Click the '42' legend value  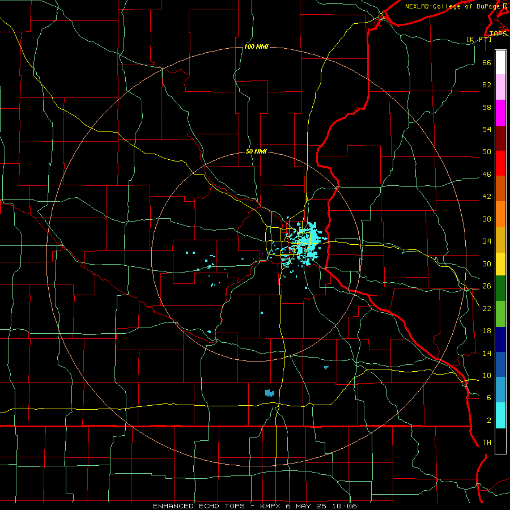[x=487, y=197]
